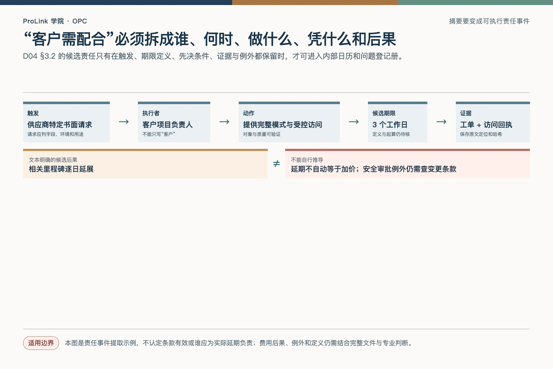This screenshot has width=553, height=369.
Task: Click the note 保存原文定位和哈希
Action: 481,134
